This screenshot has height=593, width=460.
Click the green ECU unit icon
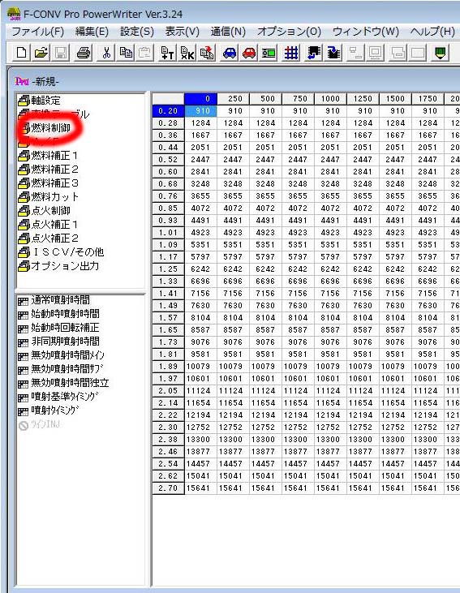269,53
